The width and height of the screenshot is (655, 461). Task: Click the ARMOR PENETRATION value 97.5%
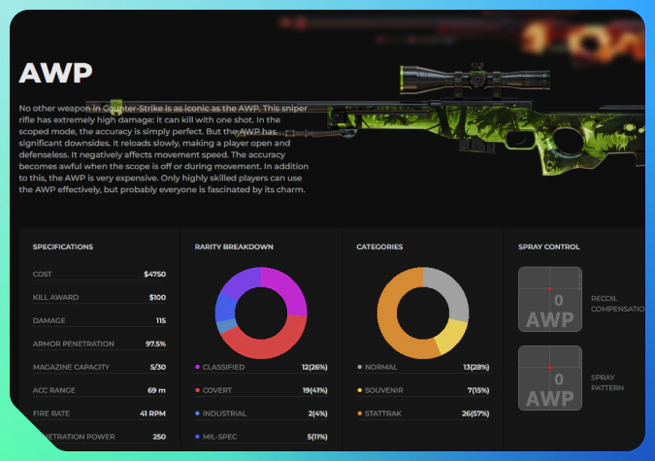coord(155,344)
